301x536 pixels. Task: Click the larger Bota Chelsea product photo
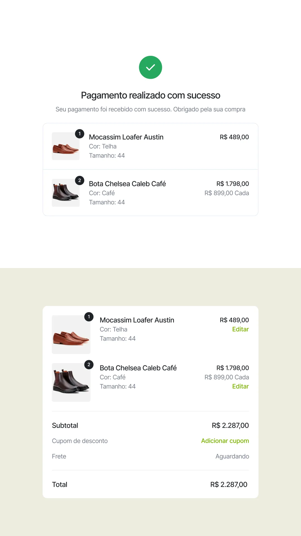click(x=71, y=382)
